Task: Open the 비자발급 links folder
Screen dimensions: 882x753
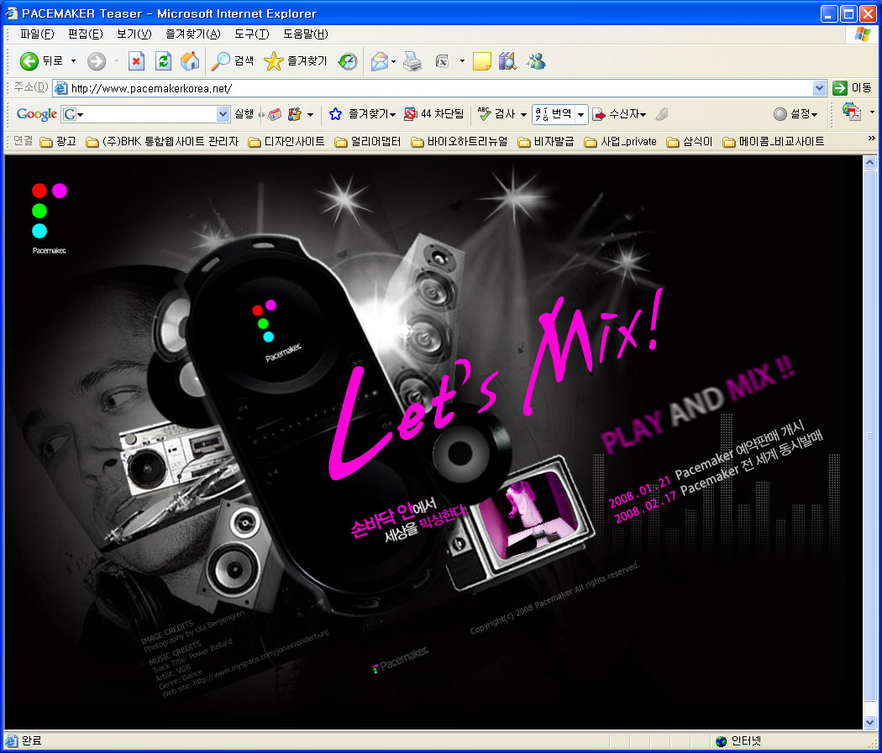Action: click(x=546, y=142)
